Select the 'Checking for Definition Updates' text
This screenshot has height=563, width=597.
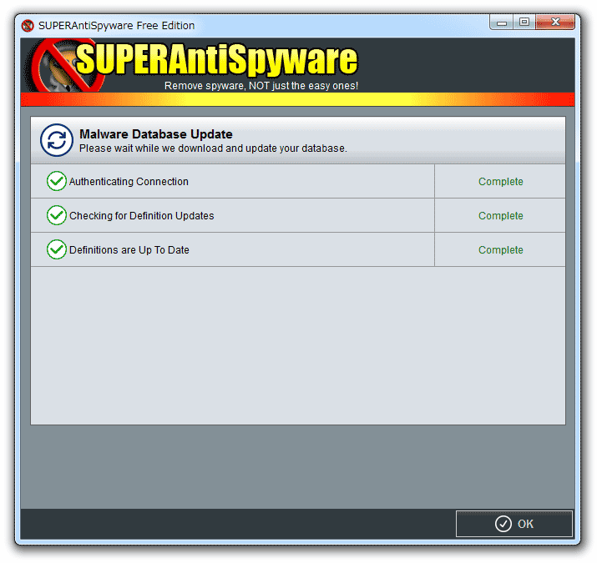(142, 216)
